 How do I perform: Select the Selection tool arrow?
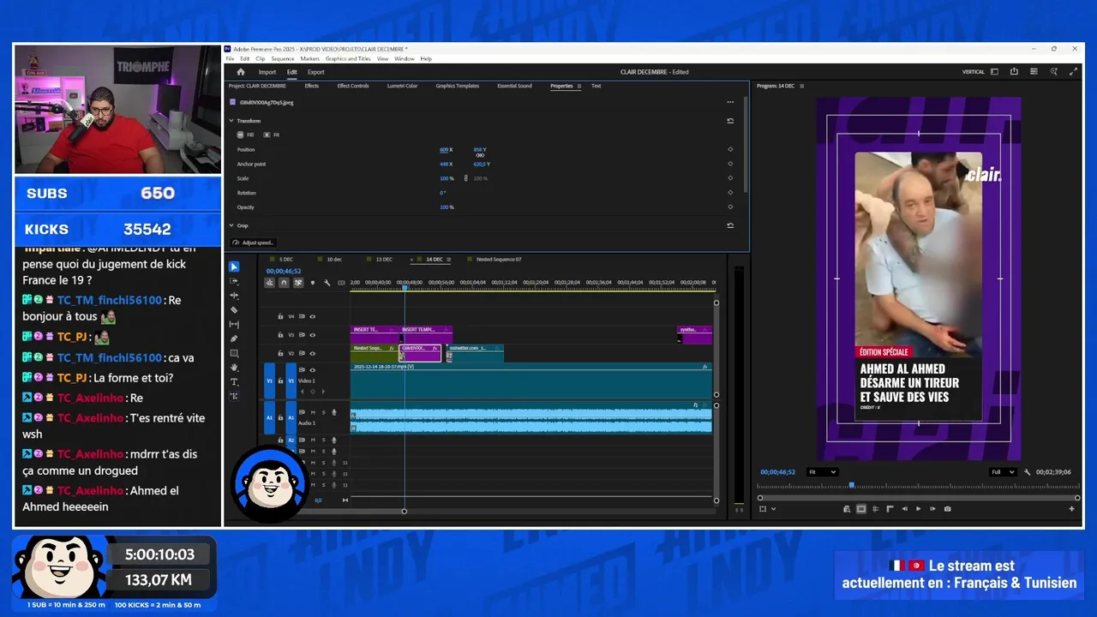tap(234, 267)
